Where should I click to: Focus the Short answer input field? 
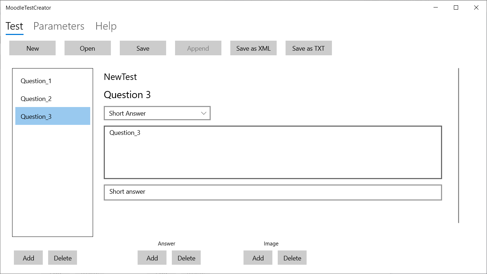point(273,192)
